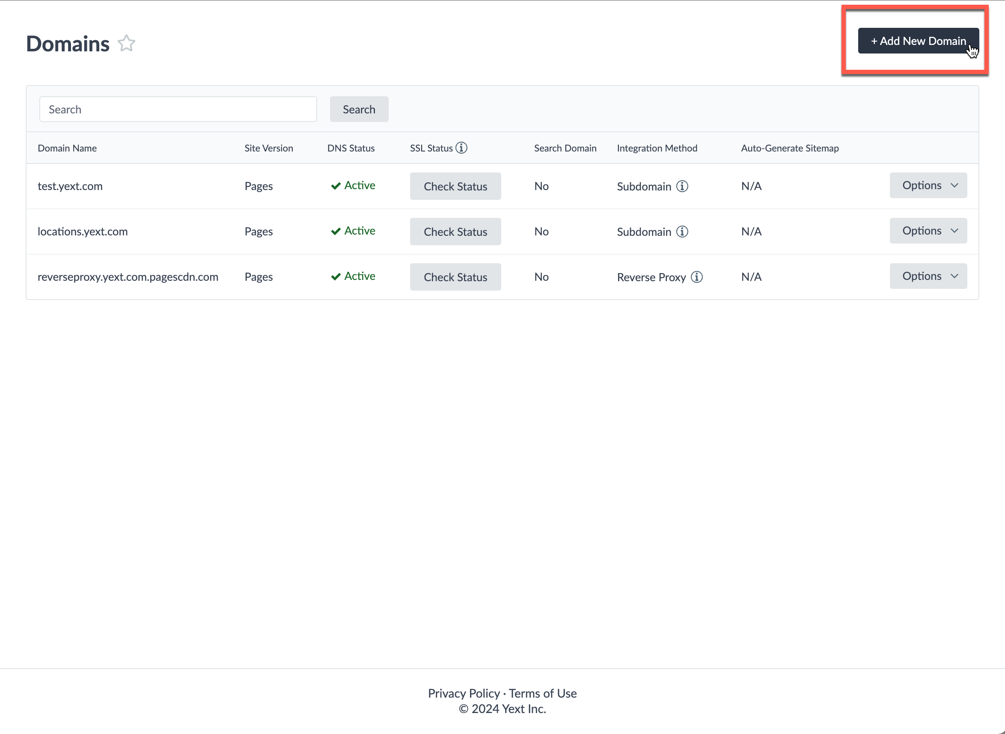The width and height of the screenshot is (1005, 734).
Task: Open the SSL Status info tooltip
Action: 462,148
